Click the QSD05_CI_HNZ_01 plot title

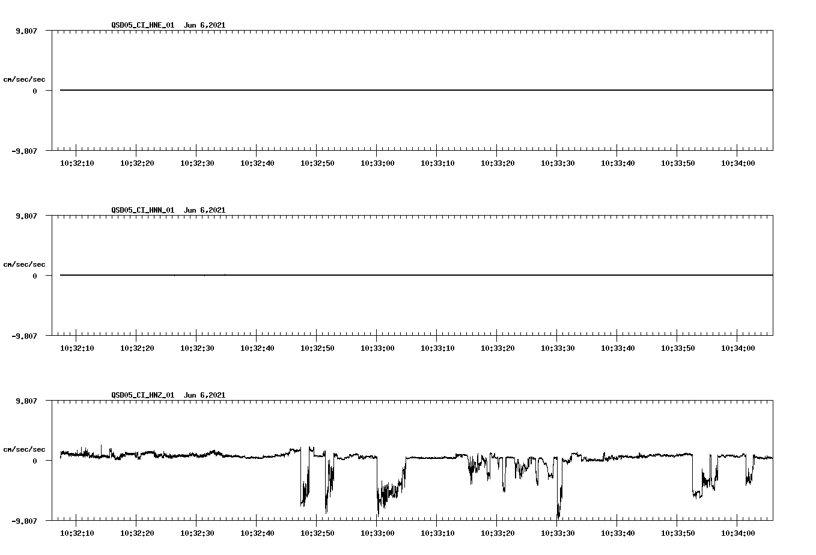(168, 395)
